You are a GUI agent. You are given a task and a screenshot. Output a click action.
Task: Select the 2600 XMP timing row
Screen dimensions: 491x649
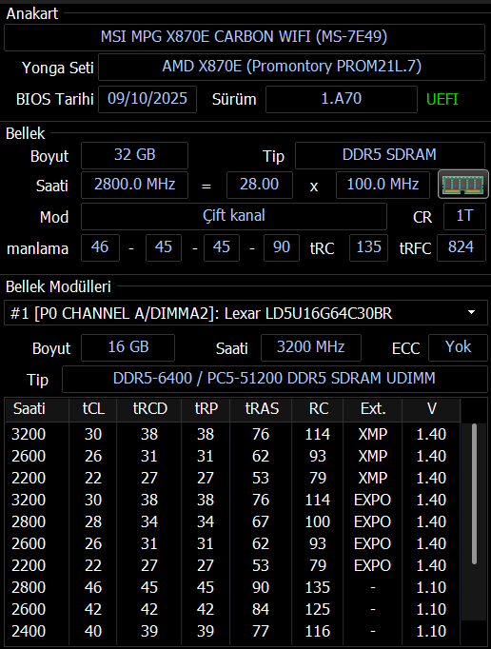point(233,456)
